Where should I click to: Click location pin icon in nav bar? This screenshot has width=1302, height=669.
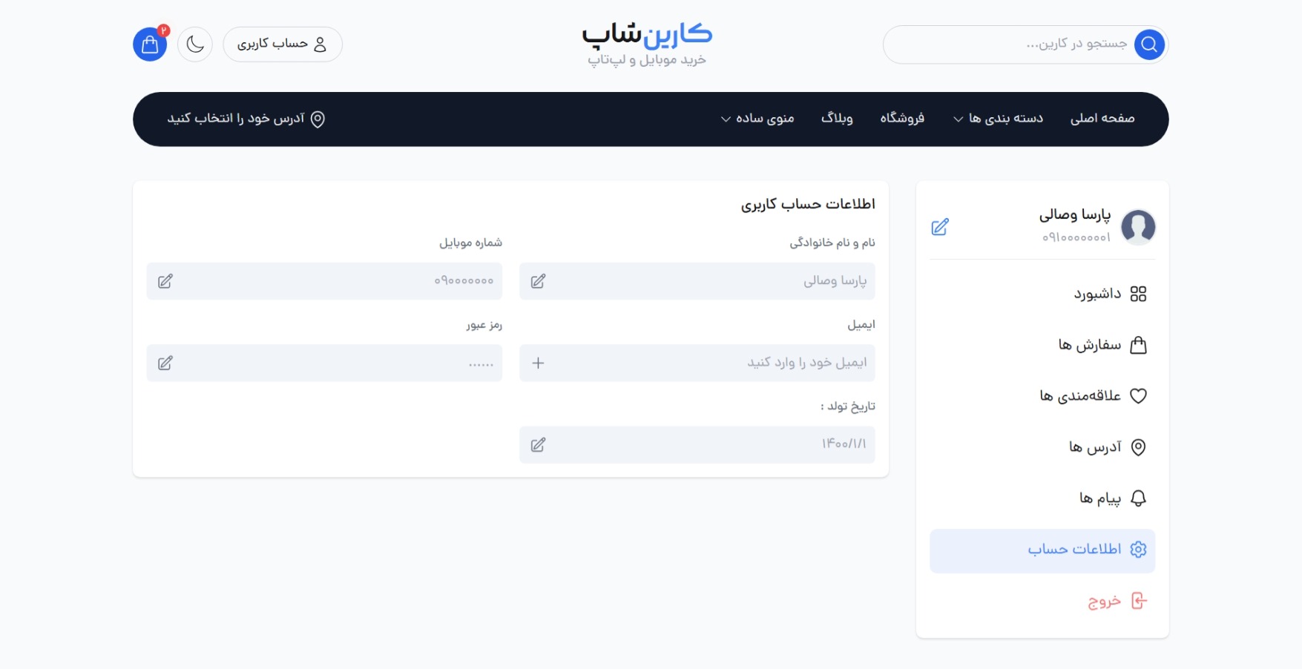click(318, 119)
